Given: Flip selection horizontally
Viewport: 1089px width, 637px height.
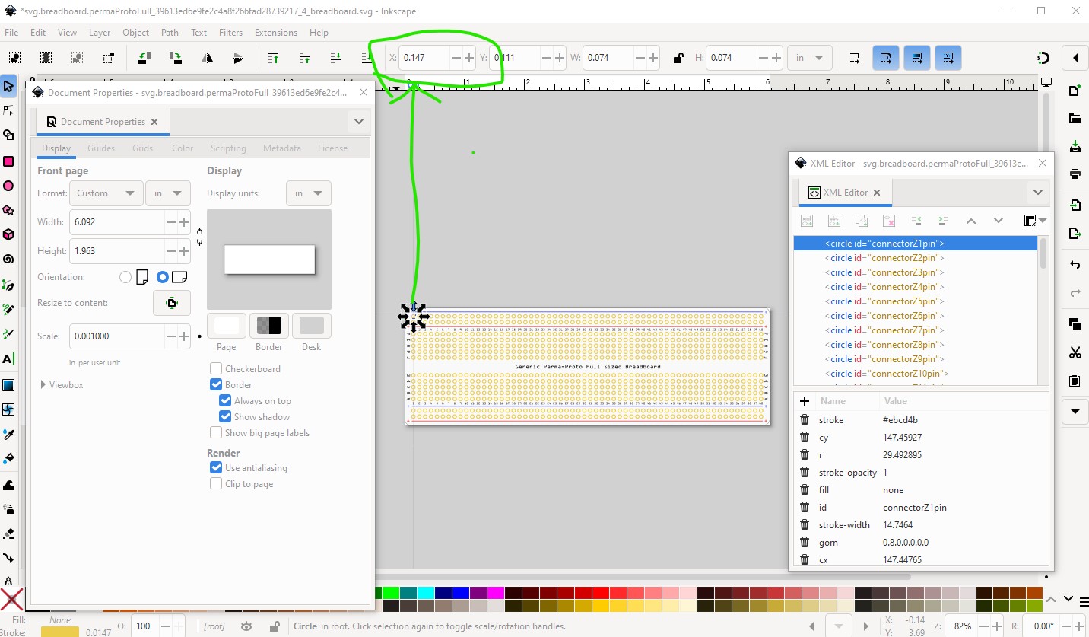Looking at the screenshot, I should (207, 58).
